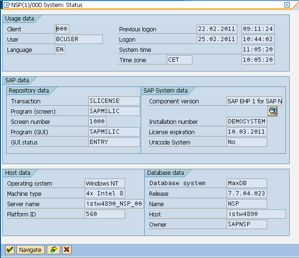Click the window icon beside the NSP(1)/000 title
The width and height of the screenshot is (299, 258).
pos(7,5)
